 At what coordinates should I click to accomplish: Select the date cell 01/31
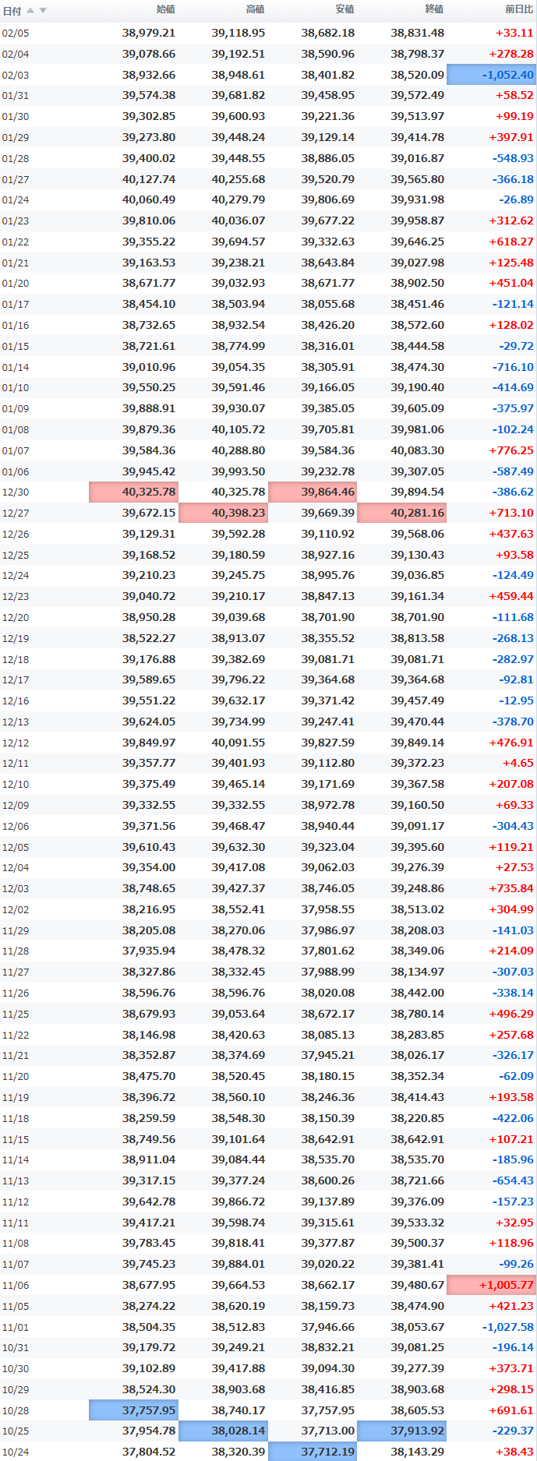16,96
